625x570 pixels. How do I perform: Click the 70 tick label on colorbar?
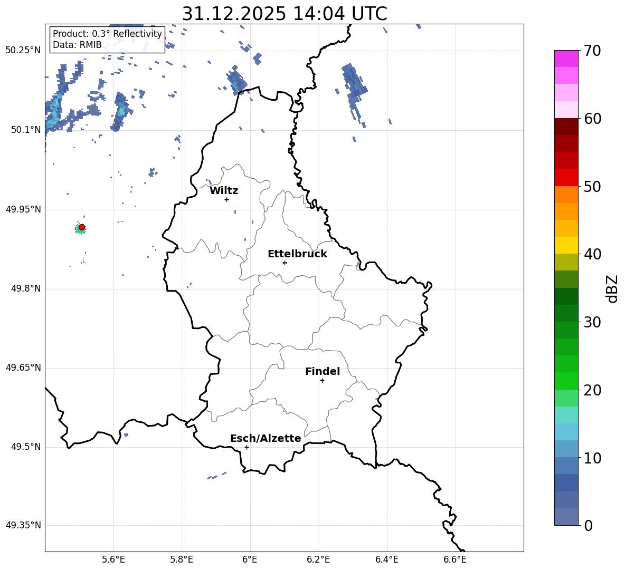[592, 51]
